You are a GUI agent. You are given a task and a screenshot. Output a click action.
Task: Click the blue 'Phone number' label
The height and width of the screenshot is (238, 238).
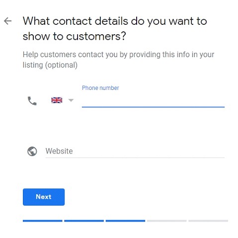click(x=100, y=88)
